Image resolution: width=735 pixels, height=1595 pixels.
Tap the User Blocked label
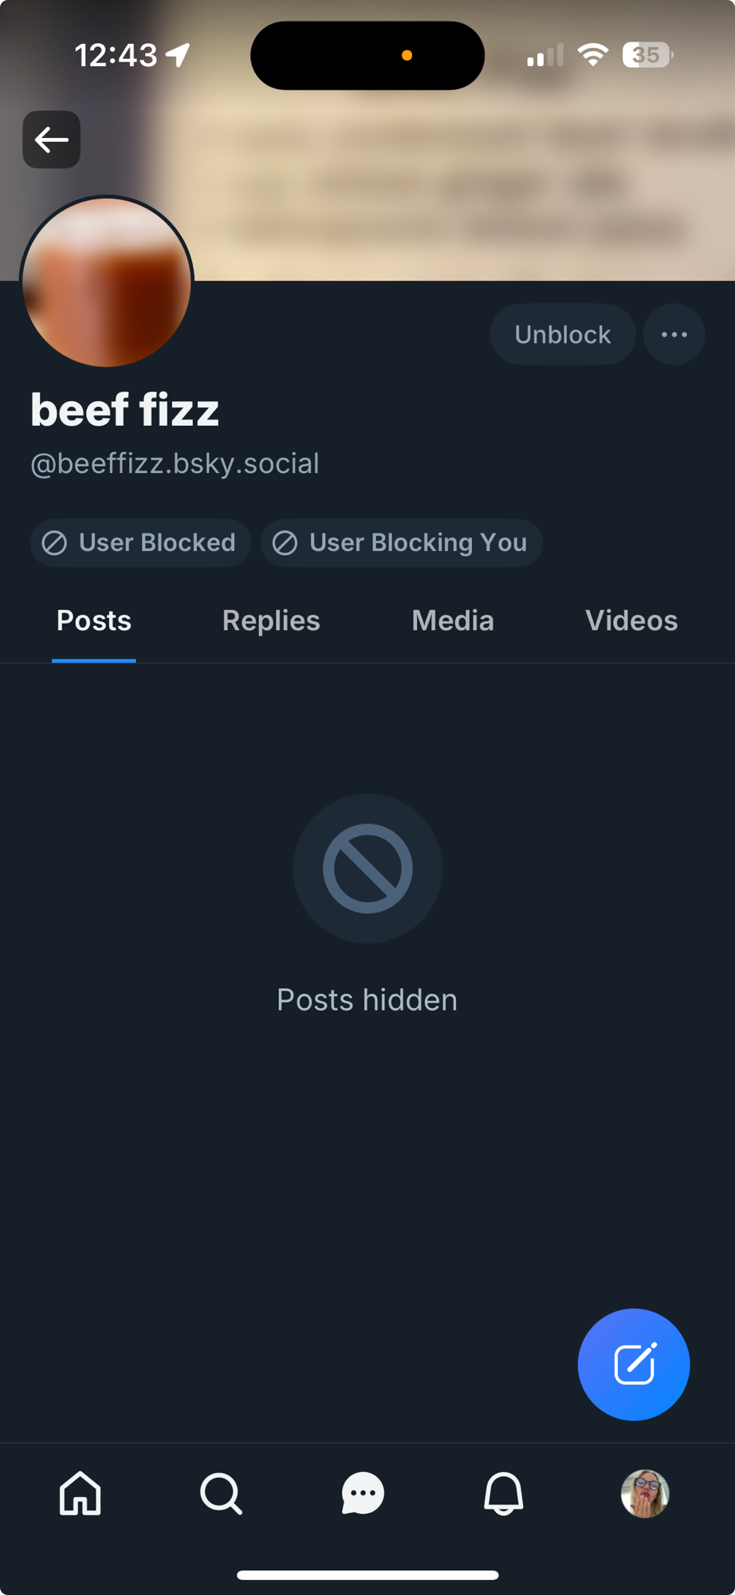140,543
